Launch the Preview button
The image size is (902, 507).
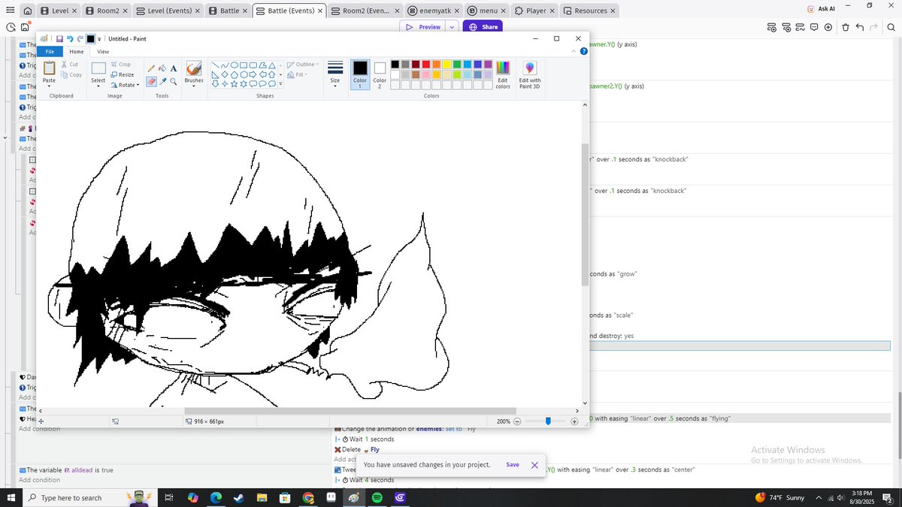click(x=422, y=27)
